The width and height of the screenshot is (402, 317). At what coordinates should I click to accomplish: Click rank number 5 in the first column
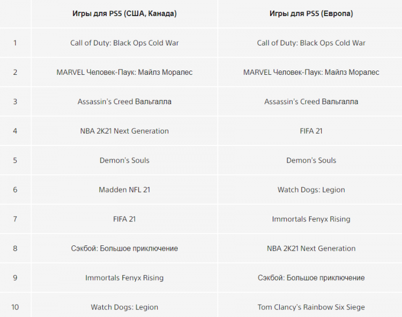[15, 160]
